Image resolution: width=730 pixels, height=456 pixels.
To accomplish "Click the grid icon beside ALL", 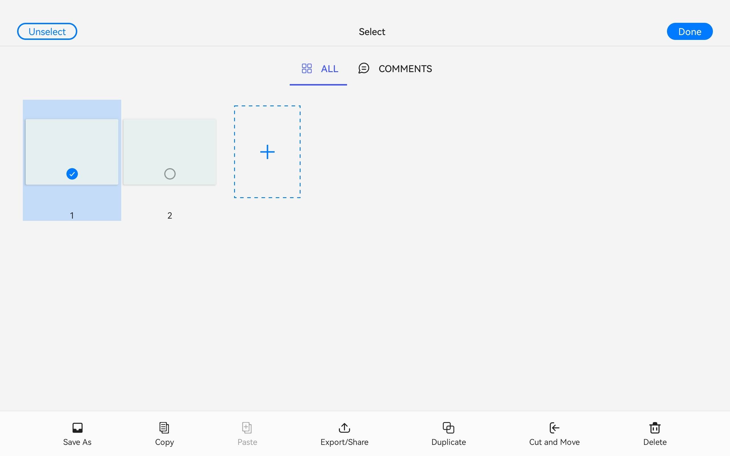I will pos(307,68).
